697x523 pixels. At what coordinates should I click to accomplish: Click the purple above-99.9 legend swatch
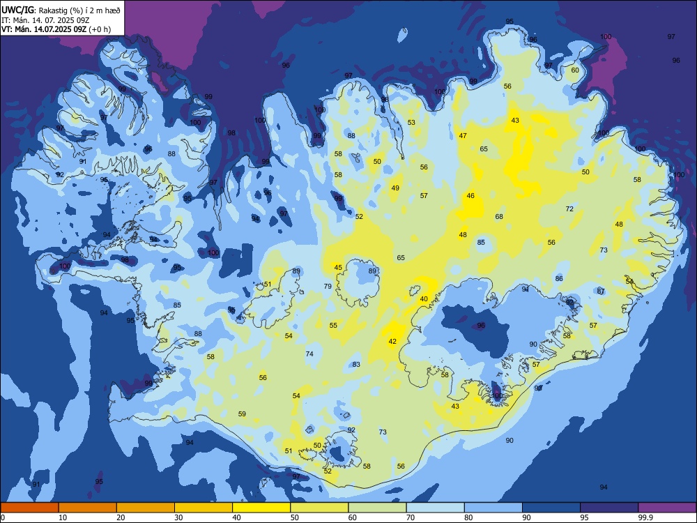pos(667,508)
